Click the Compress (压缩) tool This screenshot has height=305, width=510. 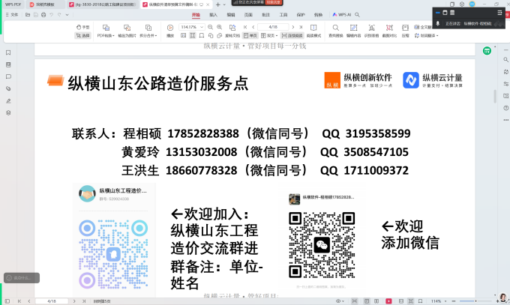(405, 31)
